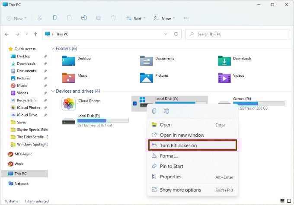Click the Search This PC field
This screenshot has height=205, width=294.
(x=237, y=34)
